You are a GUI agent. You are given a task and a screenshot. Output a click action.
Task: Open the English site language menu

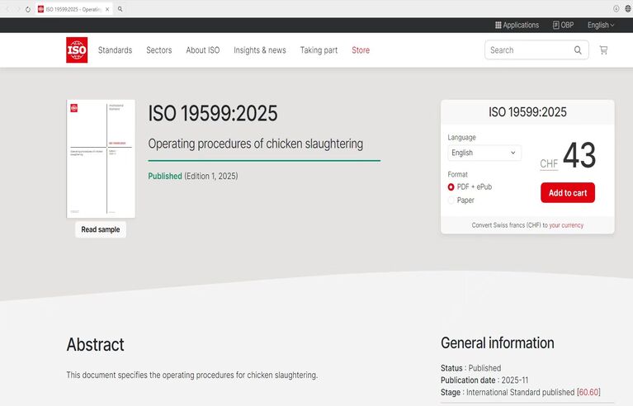[601, 26]
